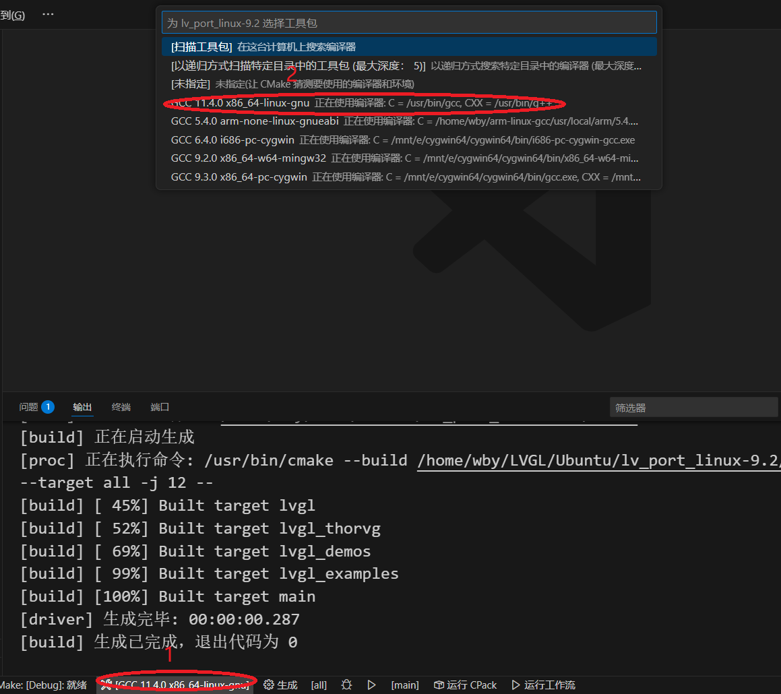
Task: Click the problems count badge
Action: click(x=48, y=407)
